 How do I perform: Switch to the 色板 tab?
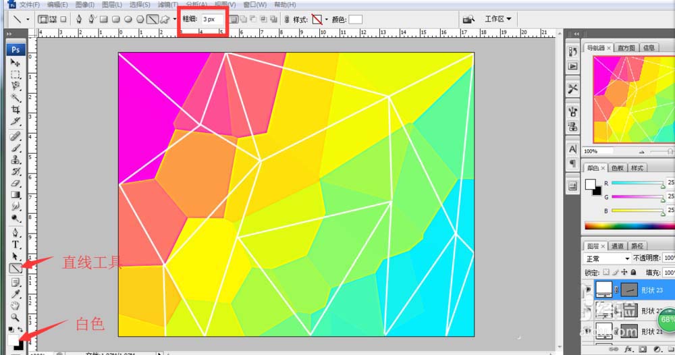tap(617, 168)
